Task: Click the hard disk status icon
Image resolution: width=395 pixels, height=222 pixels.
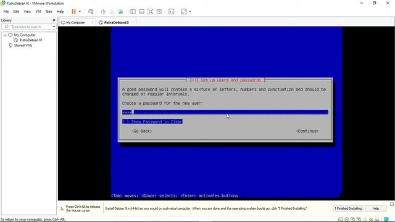Action: 341,220
